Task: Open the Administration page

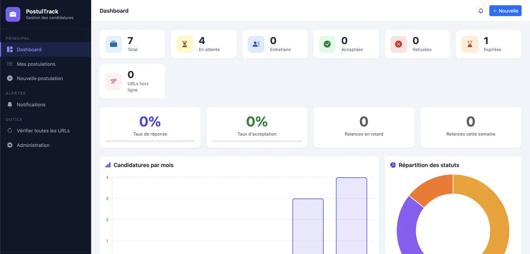Action: pos(45,145)
